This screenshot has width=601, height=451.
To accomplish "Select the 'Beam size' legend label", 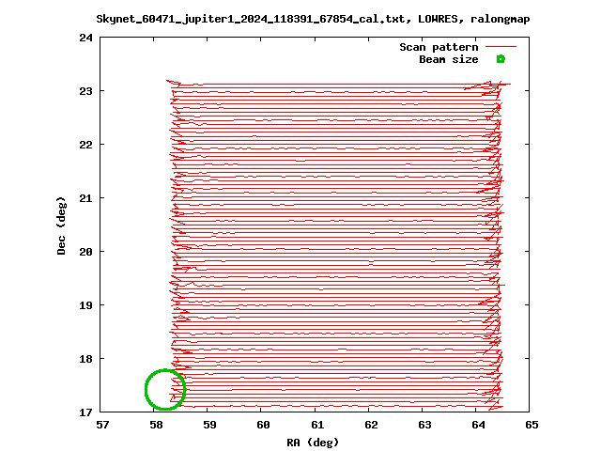I will [449, 59].
